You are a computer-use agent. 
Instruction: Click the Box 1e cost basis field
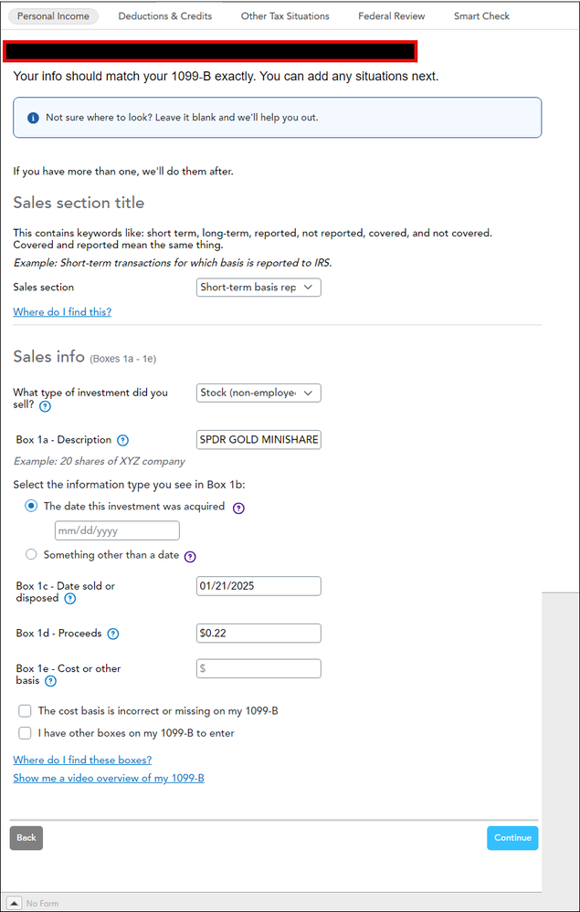click(258, 668)
